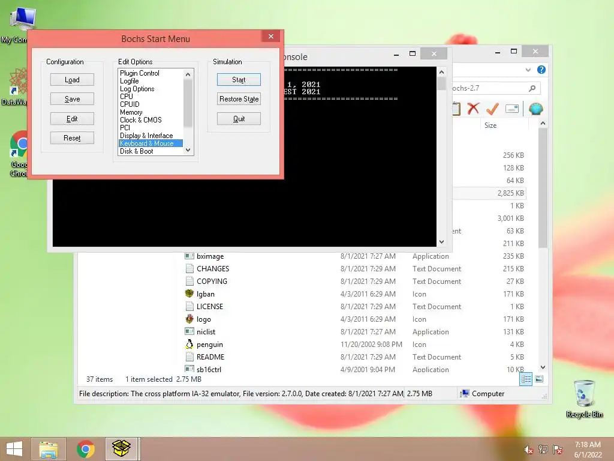The height and width of the screenshot is (461, 614).
Task: Click the Load configuration button
Action: click(72, 80)
